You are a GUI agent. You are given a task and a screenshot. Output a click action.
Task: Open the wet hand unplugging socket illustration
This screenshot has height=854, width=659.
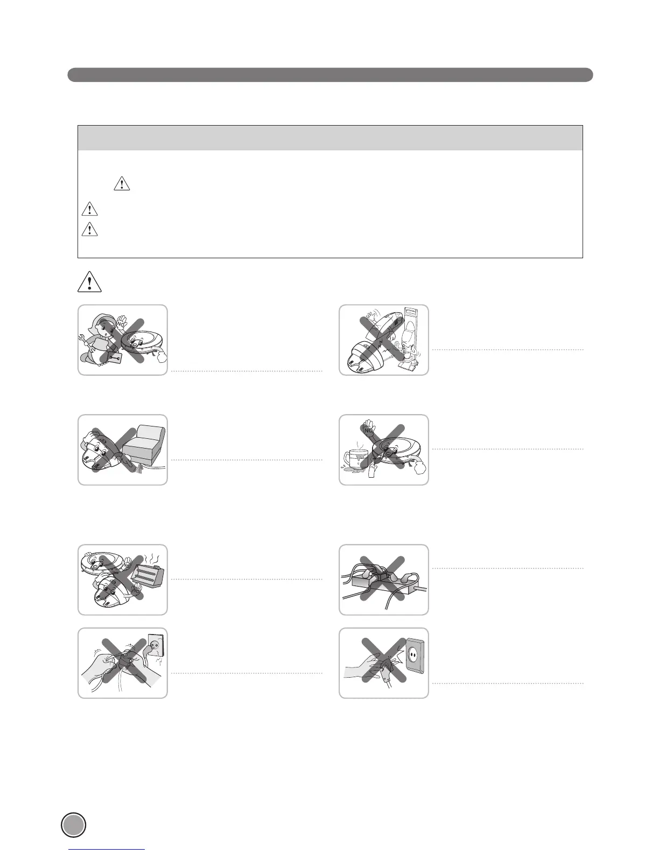click(384, 663)
